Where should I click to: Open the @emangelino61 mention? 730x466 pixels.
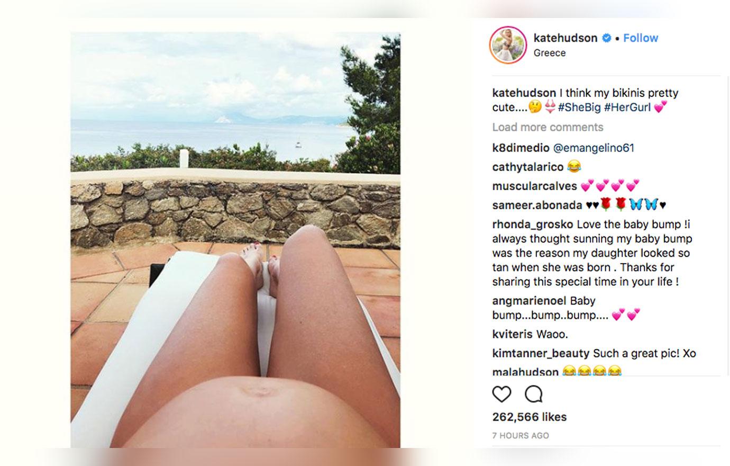(x=594, y=148)
